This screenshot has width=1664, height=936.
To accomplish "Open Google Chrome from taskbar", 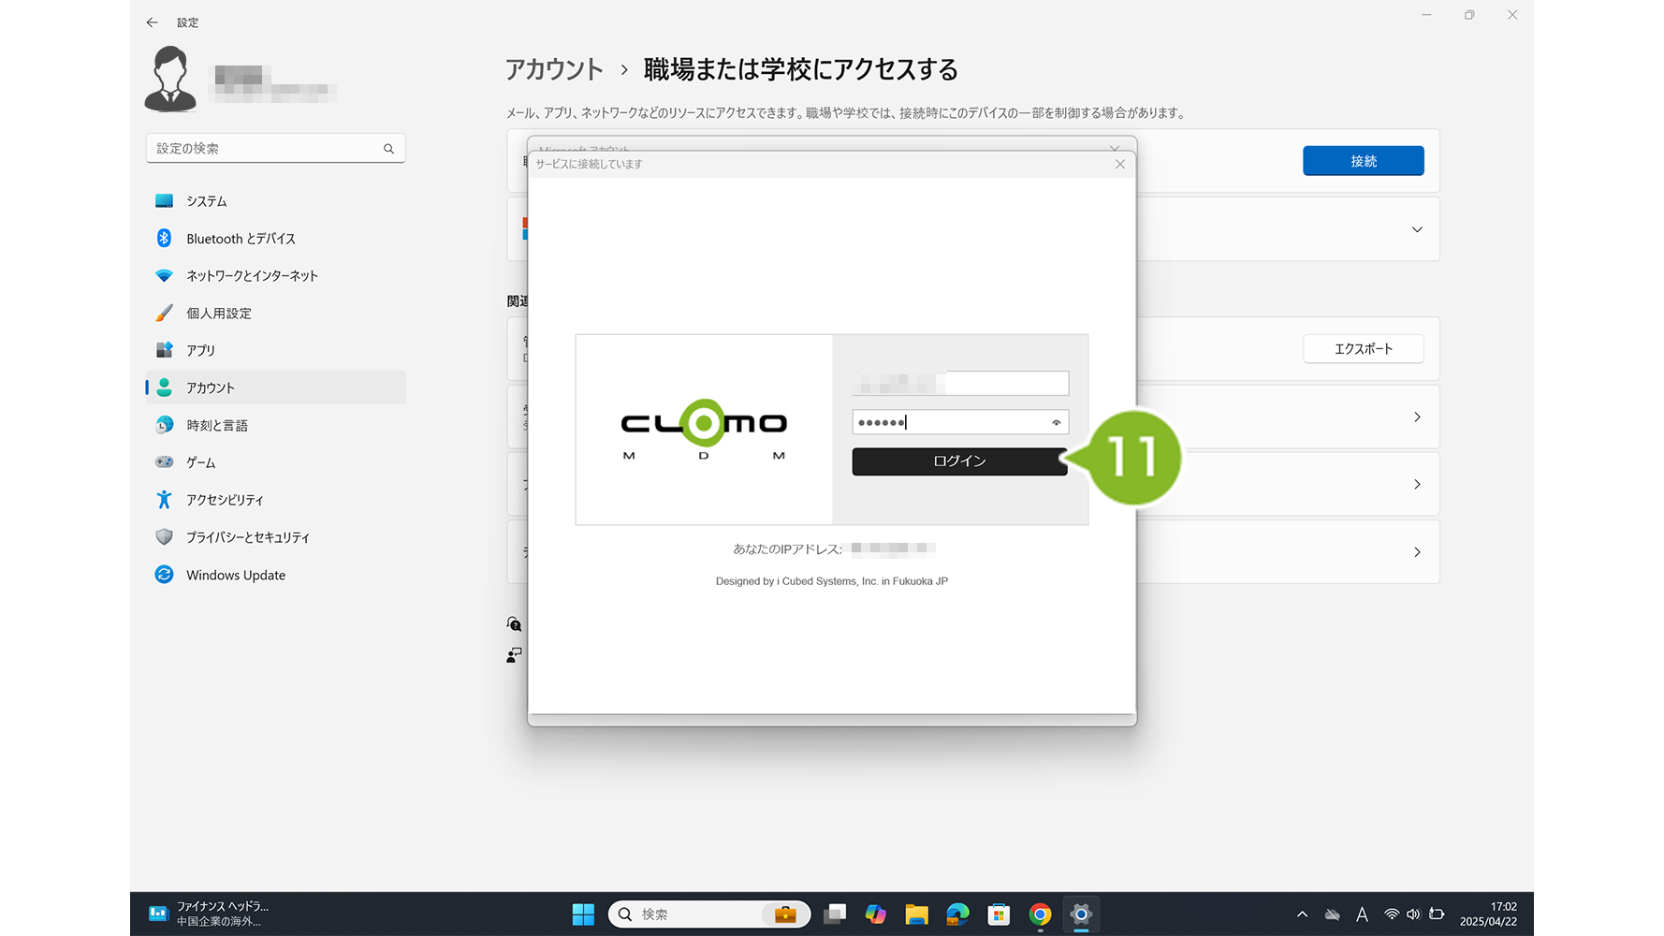I will point(1040,914).
